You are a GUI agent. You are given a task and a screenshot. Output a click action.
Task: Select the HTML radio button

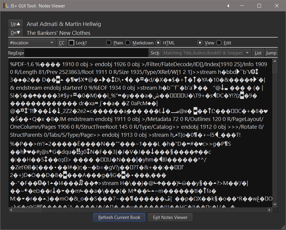(158, 43)
